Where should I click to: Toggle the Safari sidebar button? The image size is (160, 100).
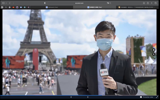3,3
